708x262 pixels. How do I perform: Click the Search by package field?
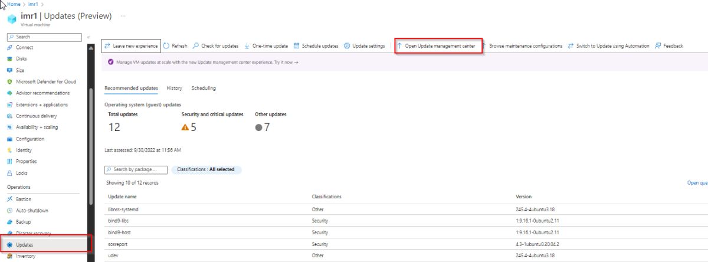pos(136,169)
